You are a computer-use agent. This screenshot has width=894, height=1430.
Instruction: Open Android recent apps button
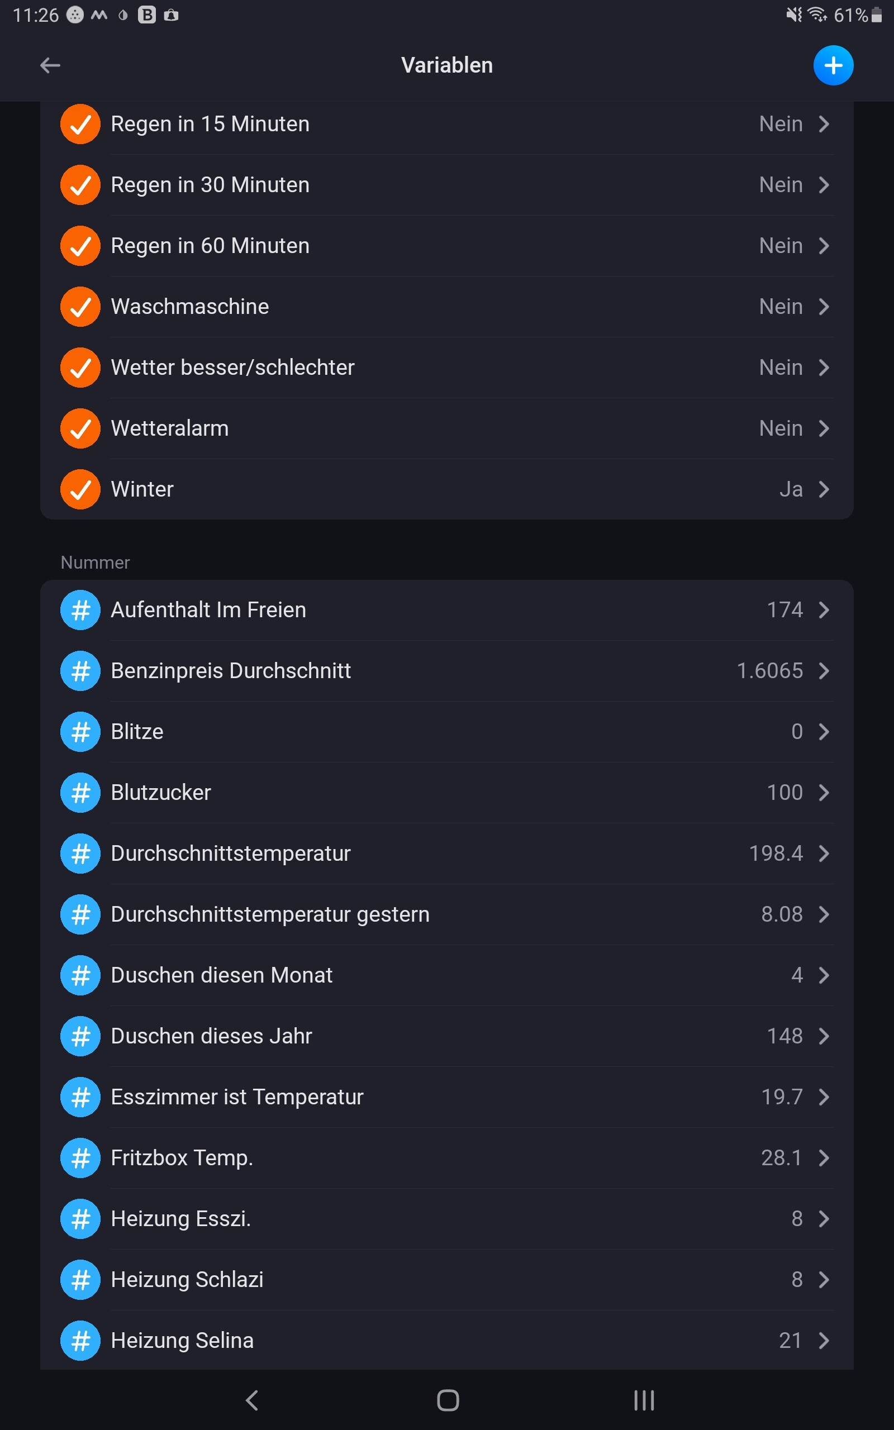(x=644, y=1400)
